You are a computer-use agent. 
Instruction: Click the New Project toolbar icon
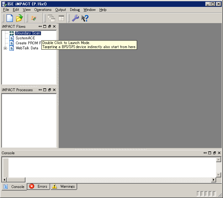[10, 18]
